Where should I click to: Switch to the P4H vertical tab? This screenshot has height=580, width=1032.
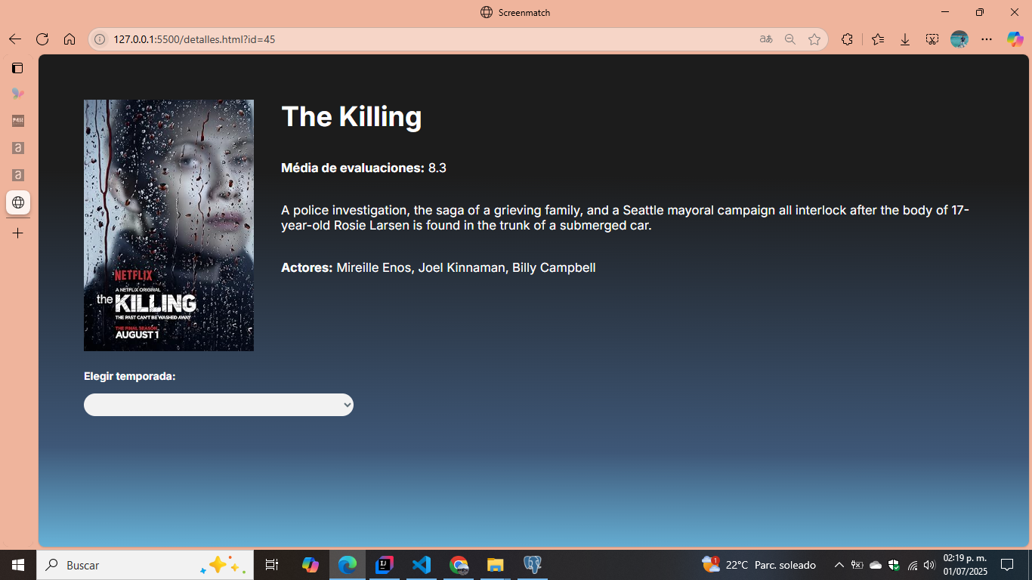point(17,121)
